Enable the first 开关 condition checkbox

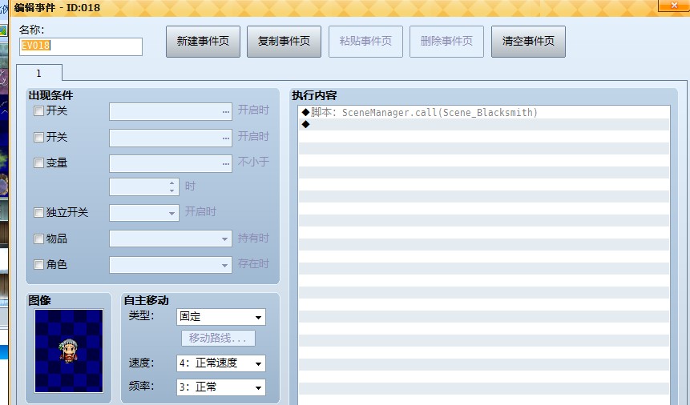tap(38, 110)
